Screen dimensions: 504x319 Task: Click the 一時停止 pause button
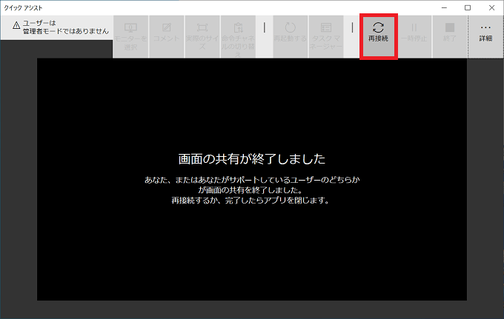click(414, 36)
